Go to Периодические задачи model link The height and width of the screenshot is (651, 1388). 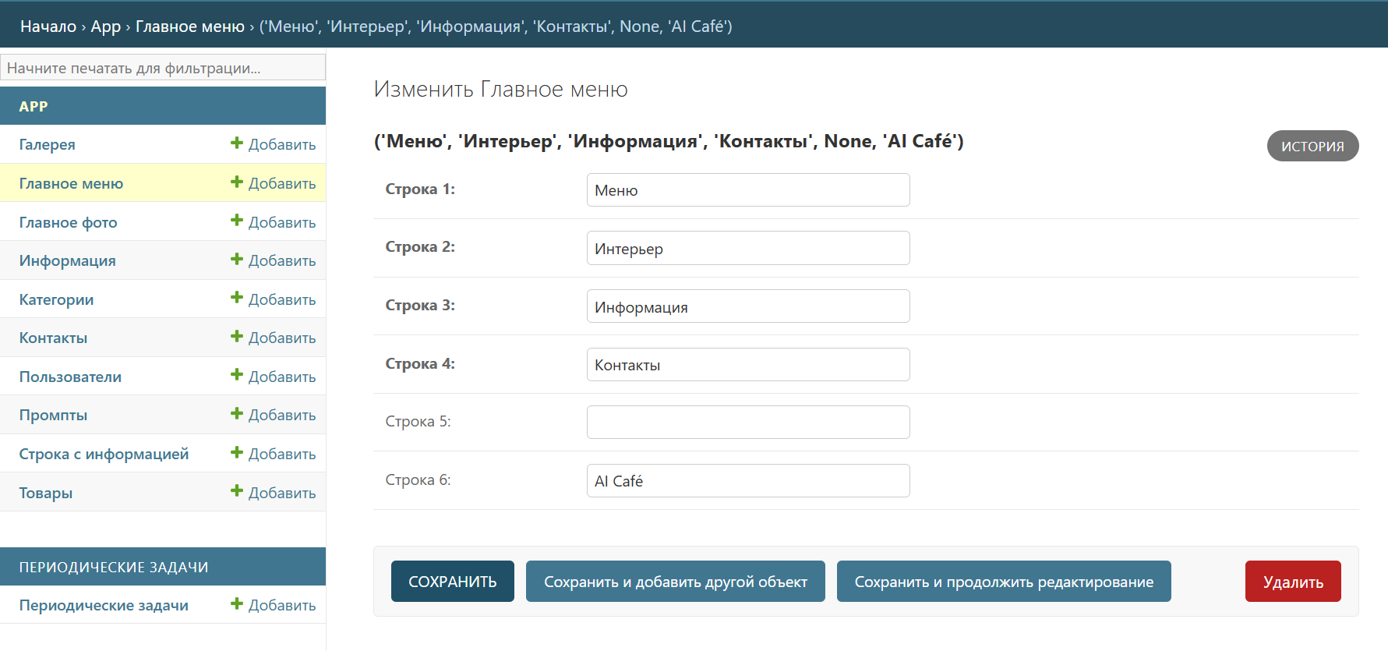(x=104, y=605)
